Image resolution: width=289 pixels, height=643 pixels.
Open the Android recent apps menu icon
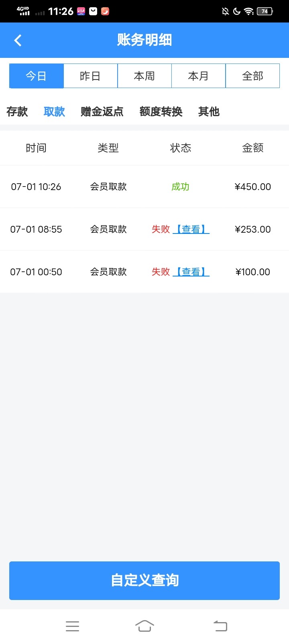[x=72, y=626]
